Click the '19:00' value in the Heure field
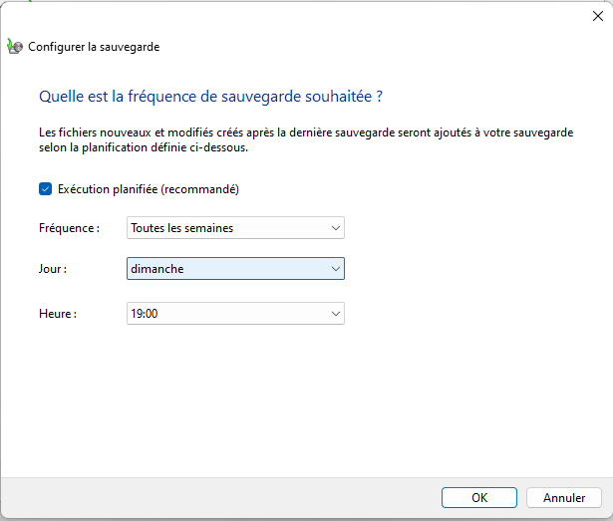Viewport: 613px width, 521px height. [x=145, y=313]
